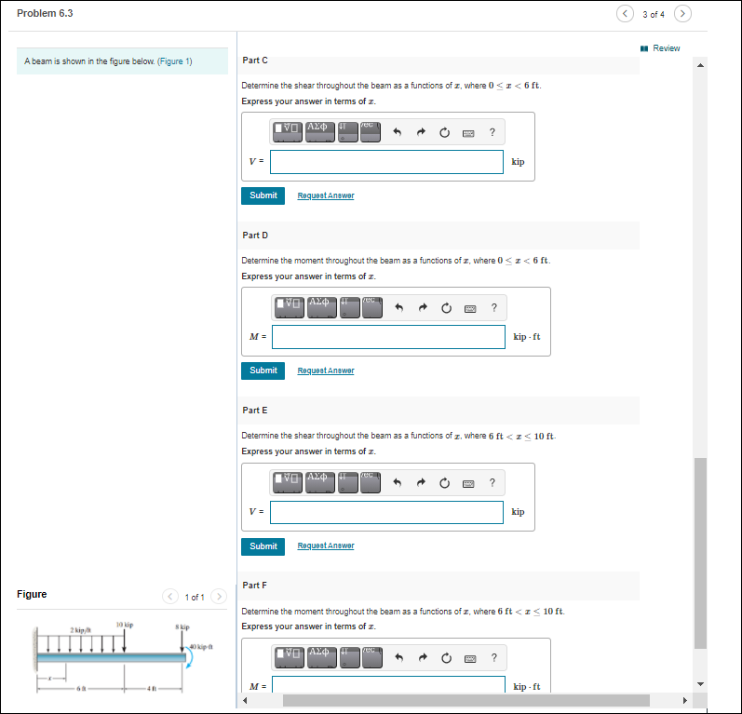This screenshot has width=742, height=714.
Task: Click subscript/superscript arrows button in Part C toolbar
Action: 348,131
